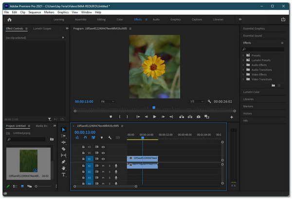
Task: Show more workspaces overflow chevron
Action: (x=240, y=19)
